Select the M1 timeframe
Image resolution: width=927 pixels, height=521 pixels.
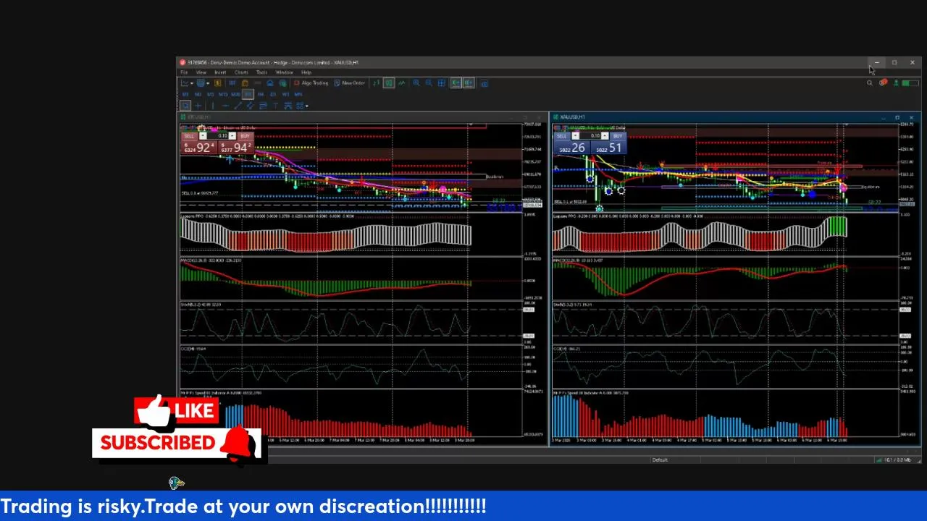click(x=185, y=94)
